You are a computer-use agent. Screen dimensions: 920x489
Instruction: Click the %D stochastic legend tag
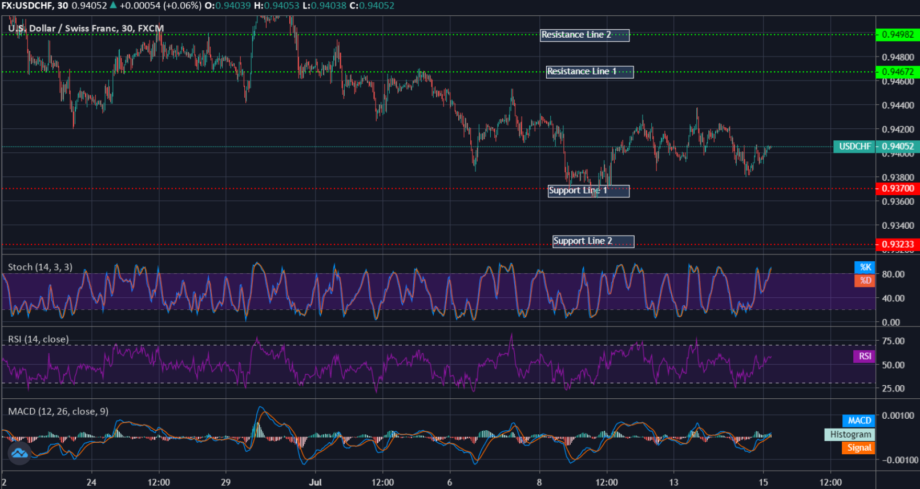tap(865, 281)
